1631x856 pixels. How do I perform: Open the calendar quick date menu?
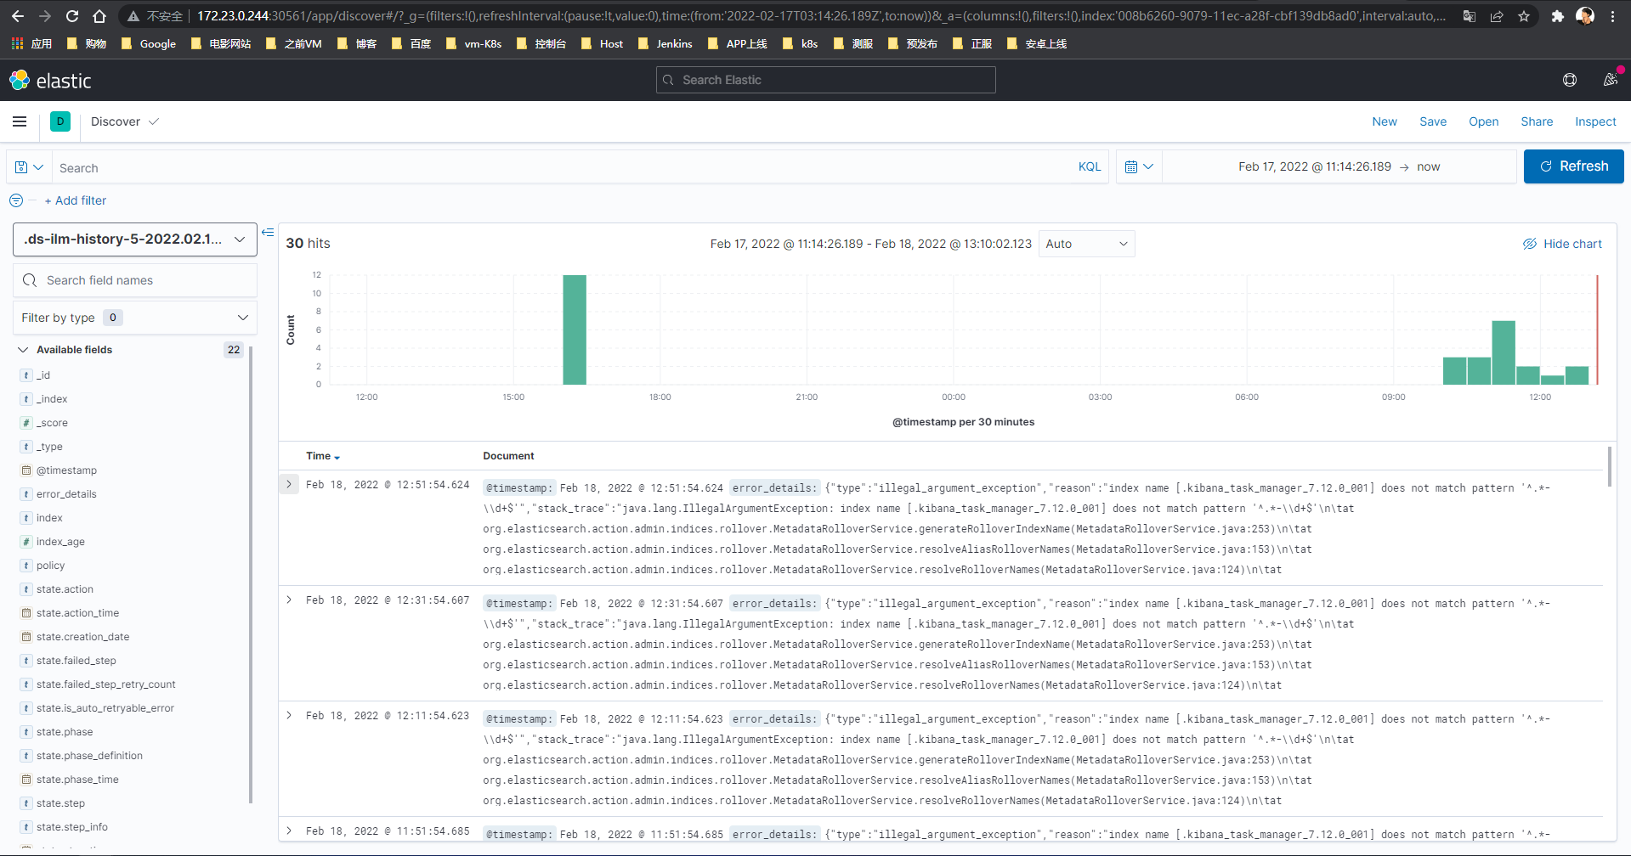pos(1138,166)
